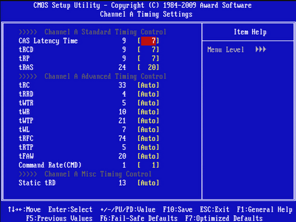Open the tWTP Auto option
Image resolution: width=296 pixels, height=222 pixels.
point(148,121)
